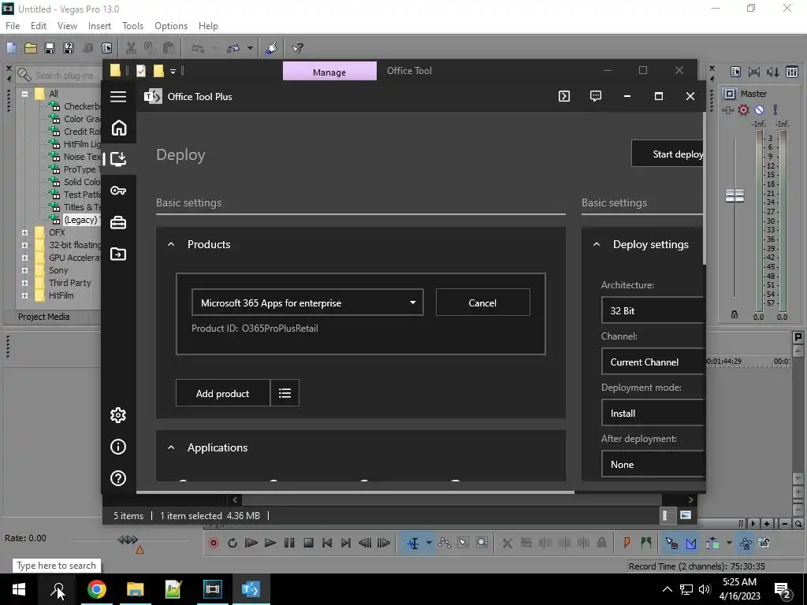
Task: Go to start in transport bar
Action: 327,544
